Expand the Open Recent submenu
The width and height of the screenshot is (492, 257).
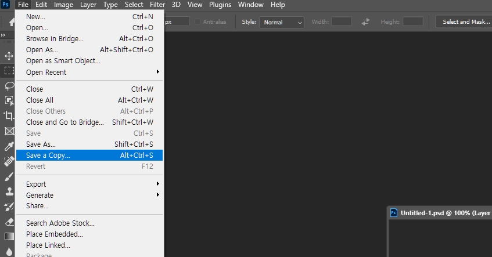(x=89, y=72)
